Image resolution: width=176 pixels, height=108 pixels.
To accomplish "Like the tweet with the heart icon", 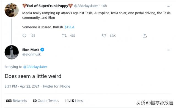I will [x=104, y=36].
